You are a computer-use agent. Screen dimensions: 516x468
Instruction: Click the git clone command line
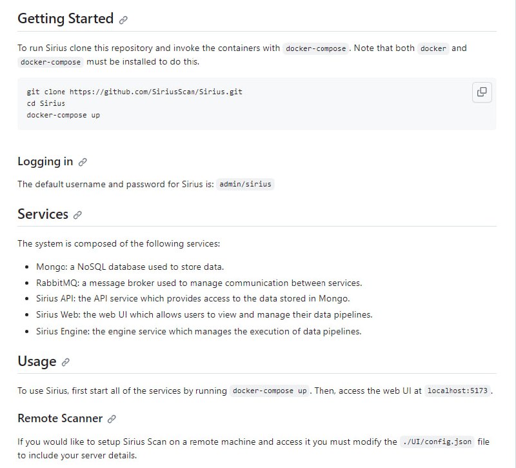(134, 92)
